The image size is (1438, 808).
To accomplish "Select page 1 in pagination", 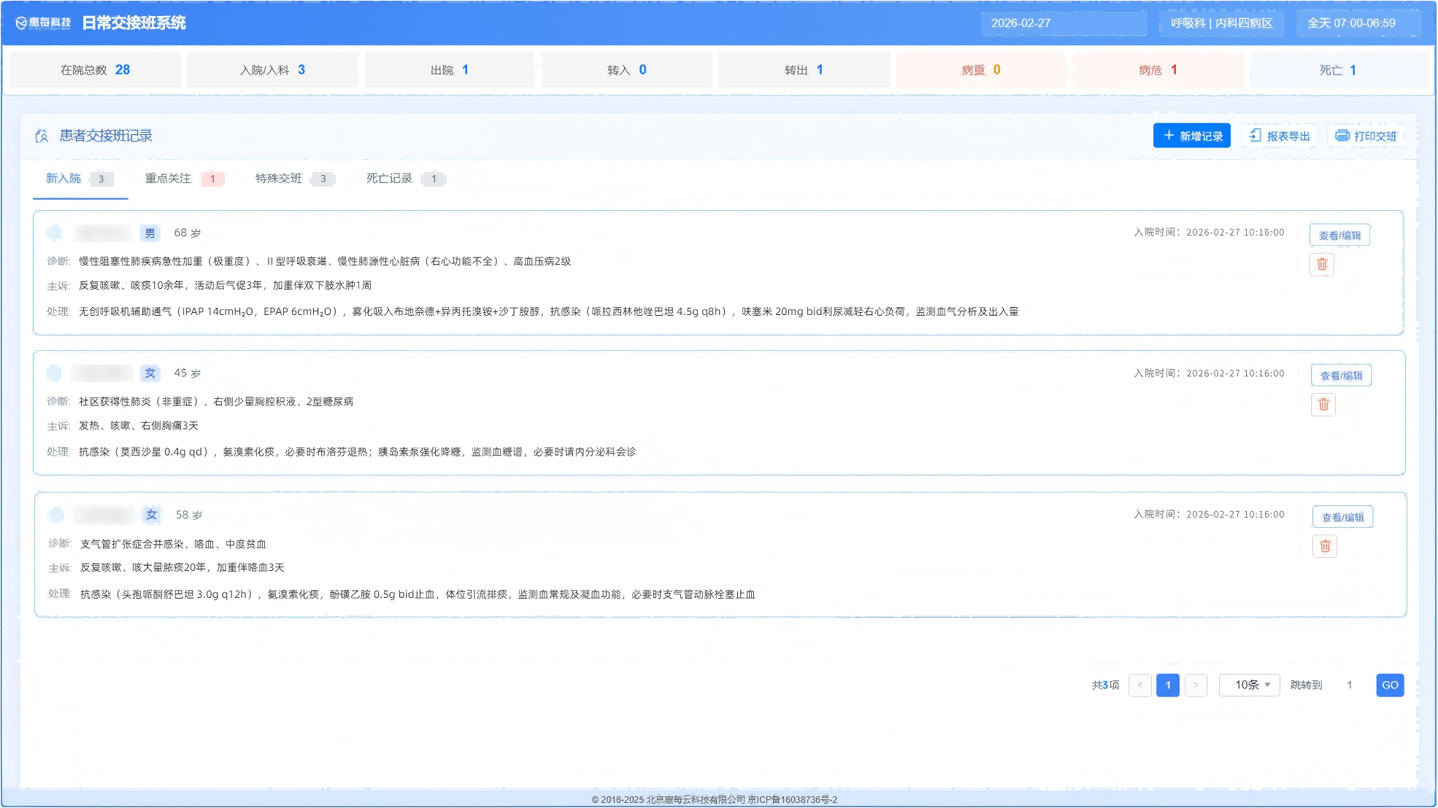I will (x=1168, y=685).
